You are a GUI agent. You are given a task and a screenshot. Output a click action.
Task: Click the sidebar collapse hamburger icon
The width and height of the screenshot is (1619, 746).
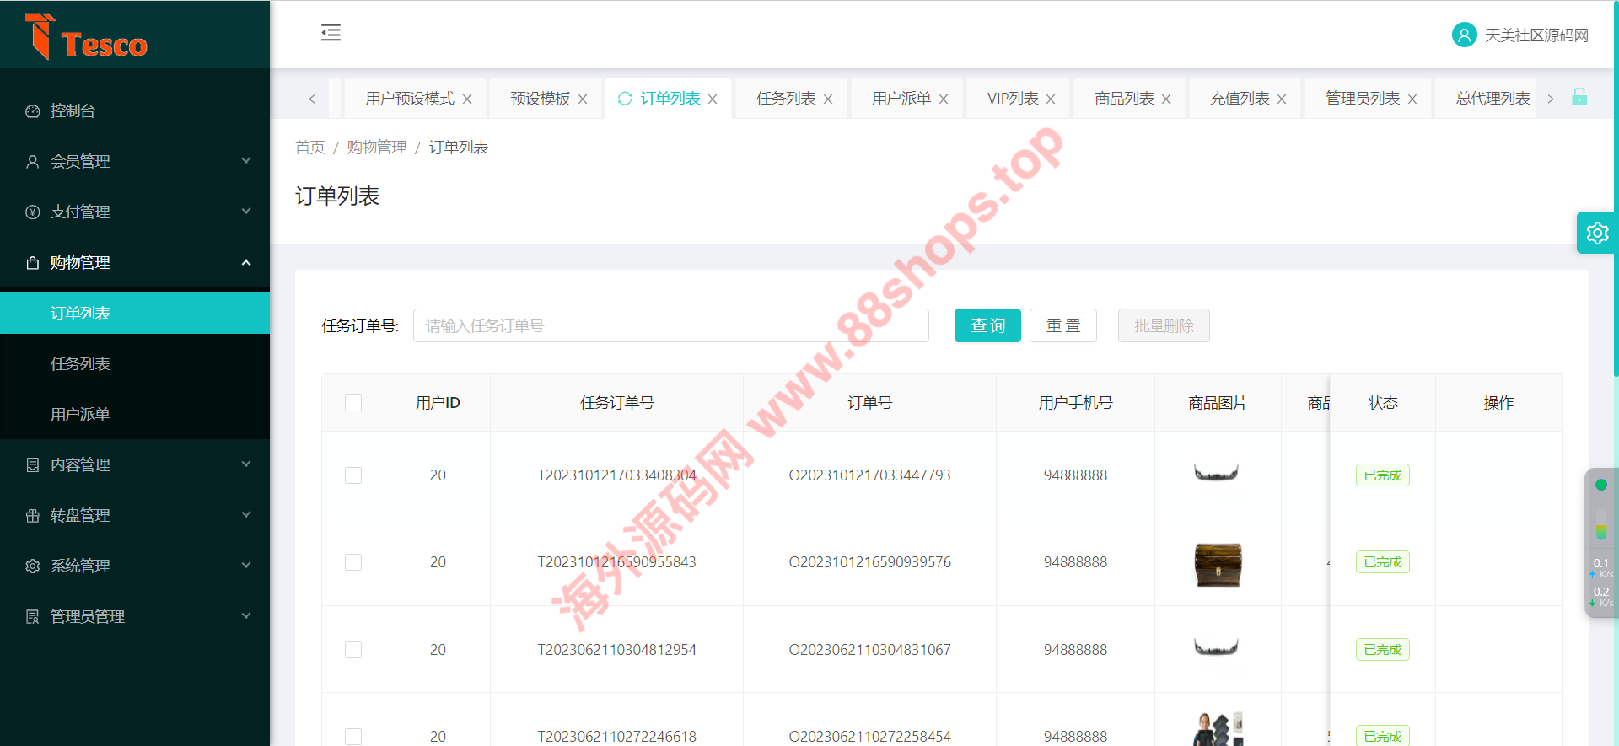click(x=331, y=33)
